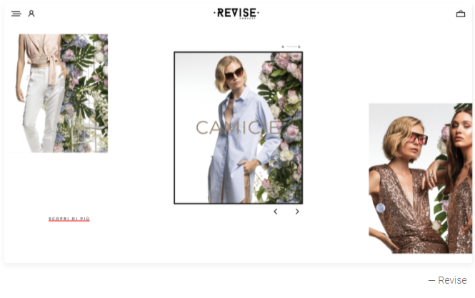Click the CAMICIE category title text
Viewport: 475px width, 298px height.
[239, 128]
